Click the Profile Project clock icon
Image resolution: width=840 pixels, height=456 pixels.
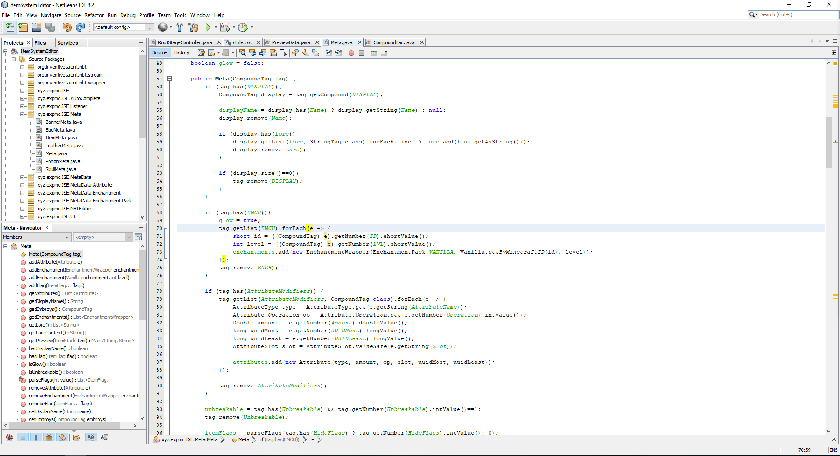(243, 28)
